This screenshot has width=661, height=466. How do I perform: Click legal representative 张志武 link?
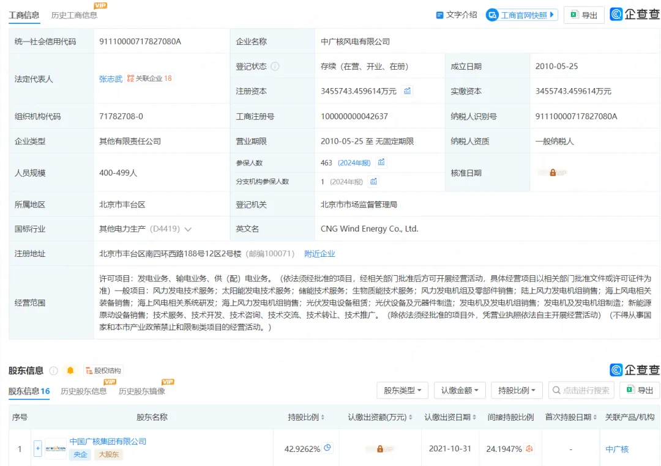(110, 80)
